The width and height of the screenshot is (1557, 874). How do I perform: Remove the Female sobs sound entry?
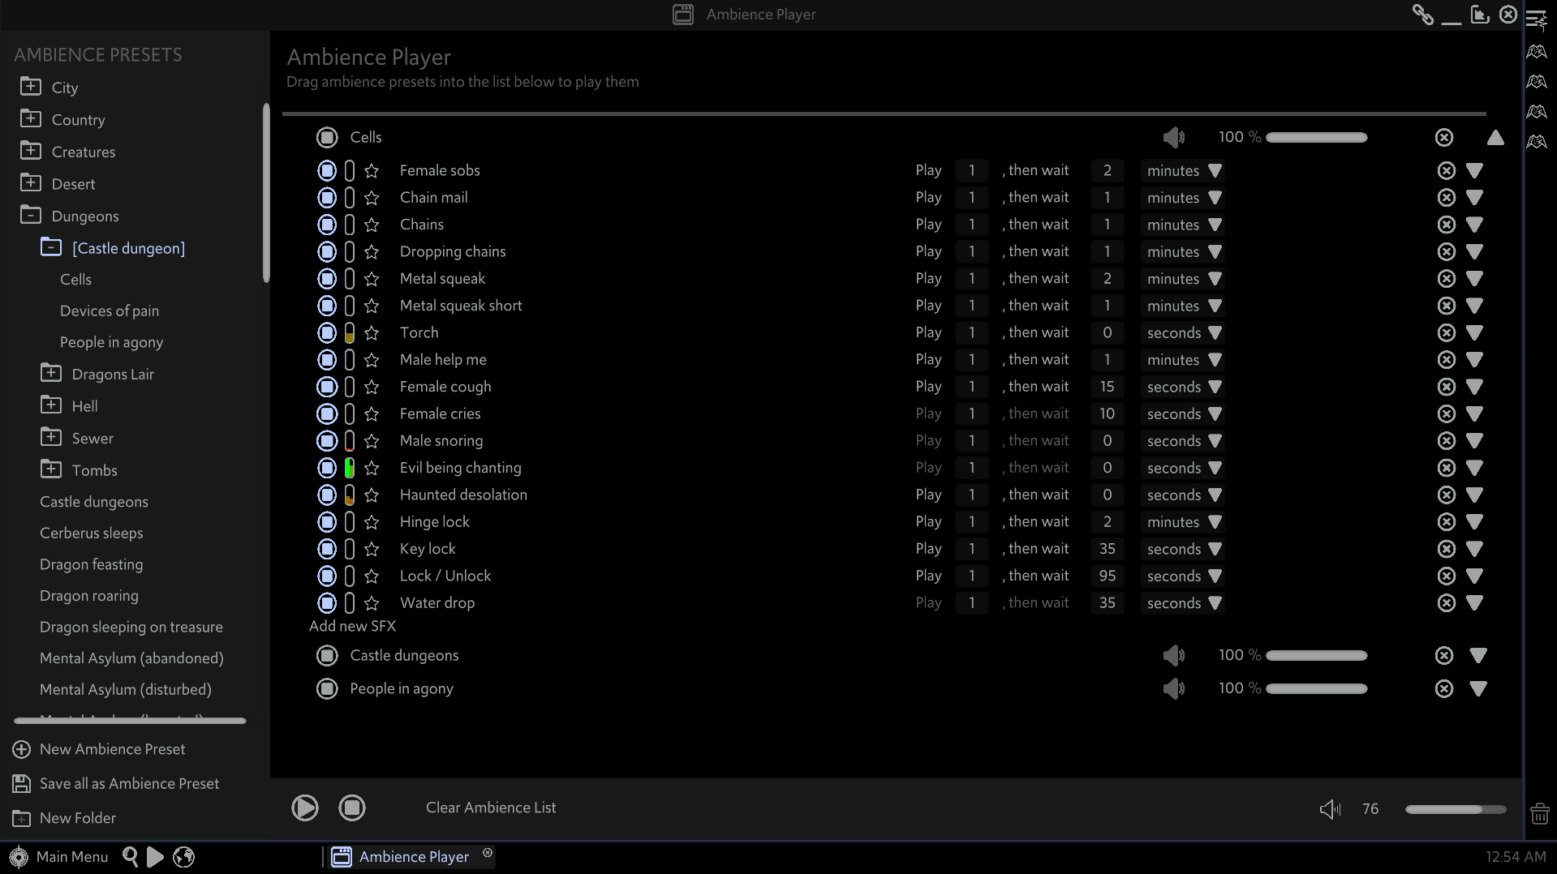pos(1446,171)
